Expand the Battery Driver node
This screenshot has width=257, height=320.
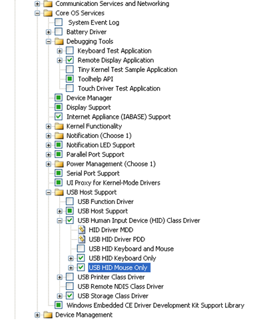pyautogui.click(x=49, y=32)
